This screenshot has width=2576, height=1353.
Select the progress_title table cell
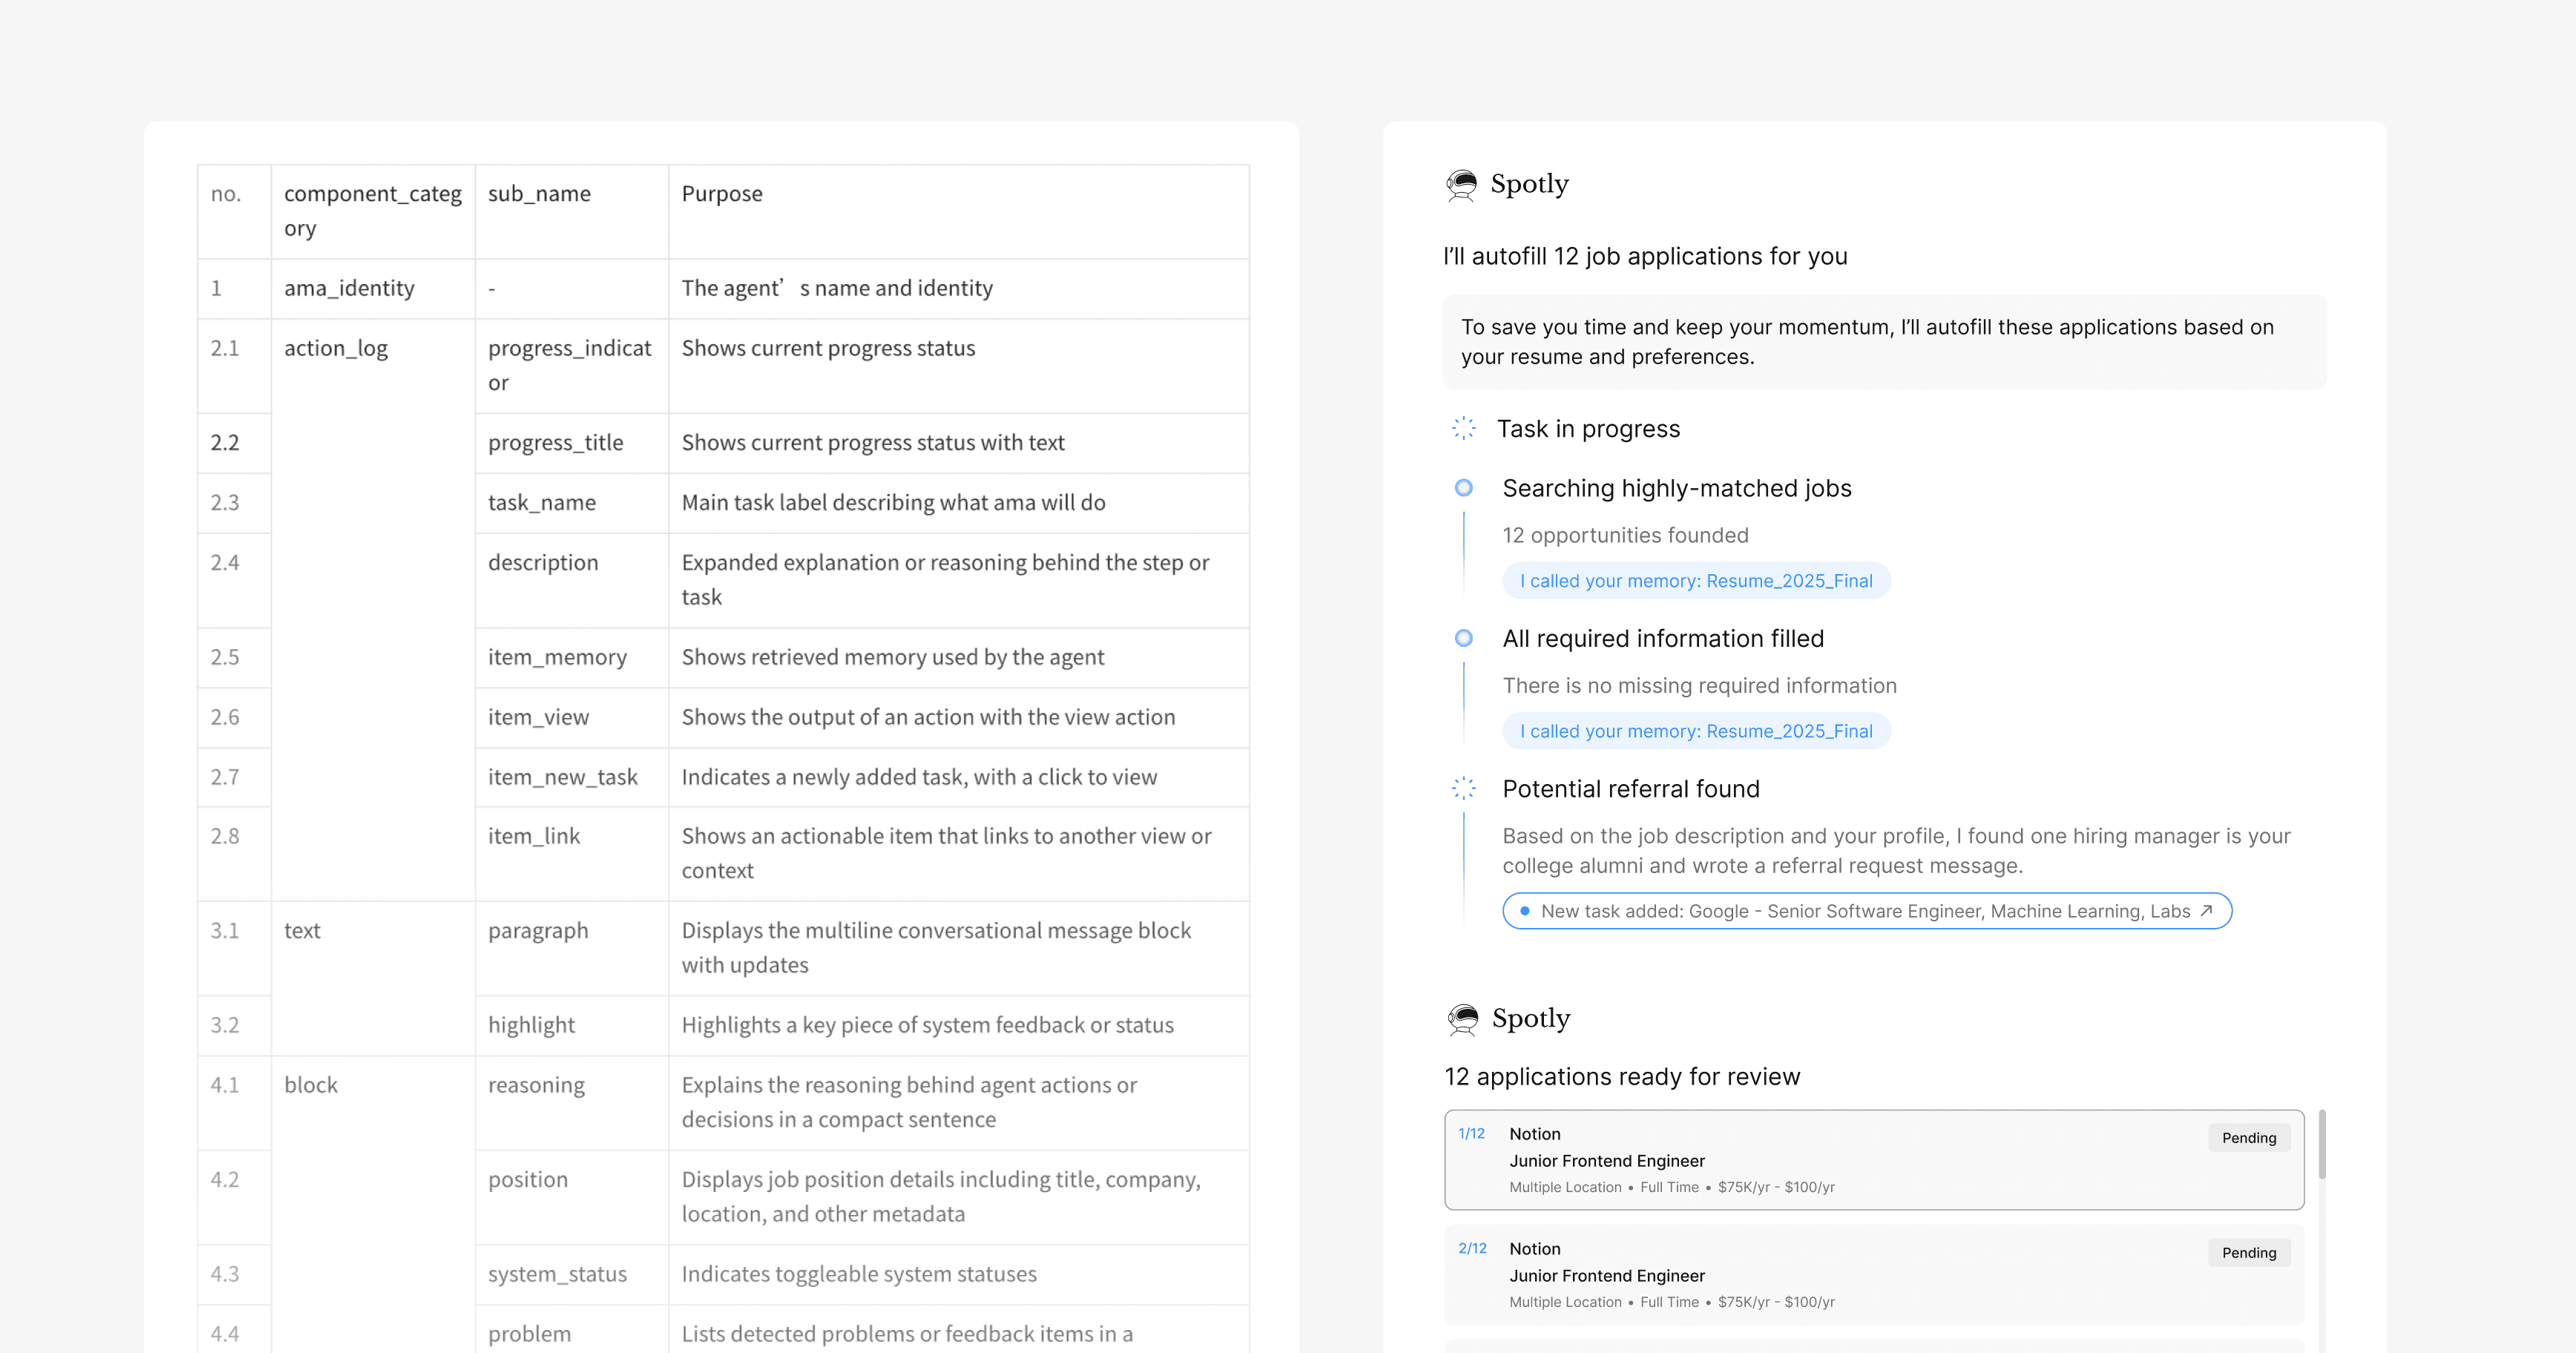(x=556, y=443)
